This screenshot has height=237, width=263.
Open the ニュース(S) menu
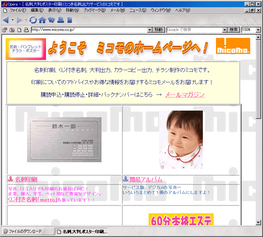pyautogui.click(x=138, y=11)
